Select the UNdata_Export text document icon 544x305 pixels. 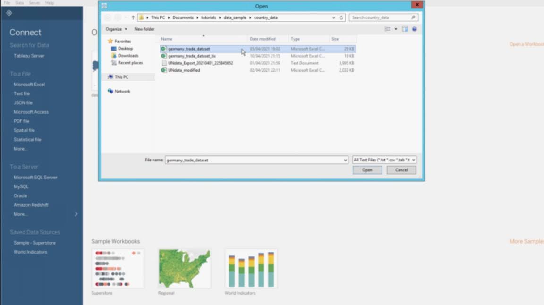point(164,63)
